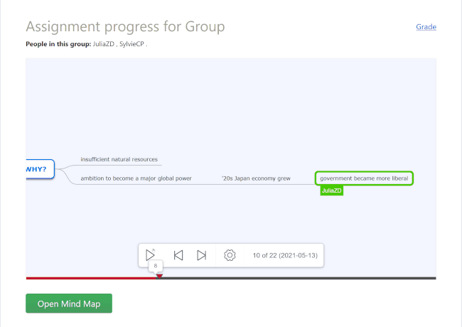Click the '8' tooltip above the timeline
462x327 pixels.
[155, 266]
